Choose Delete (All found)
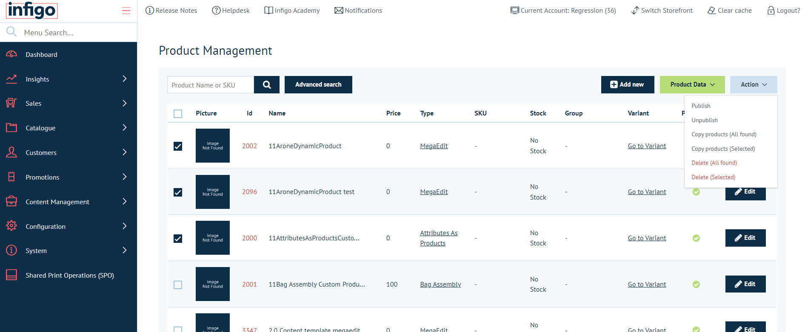805x332 pixels. (x=714, y=163)
